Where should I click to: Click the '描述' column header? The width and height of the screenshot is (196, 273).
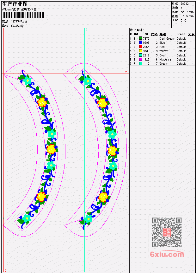pyautogui.click(x=163, y=34)
